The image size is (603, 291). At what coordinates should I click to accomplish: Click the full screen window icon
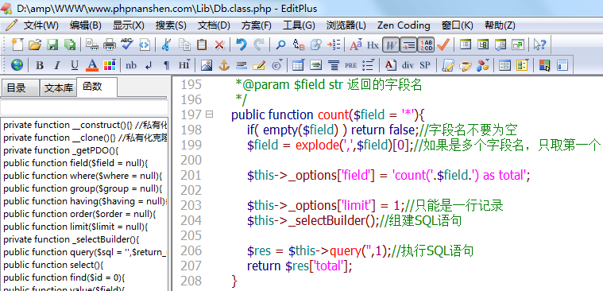click(518, 45)
